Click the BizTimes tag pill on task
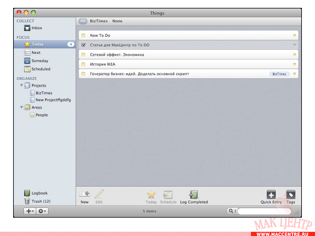 click(279, 74)
